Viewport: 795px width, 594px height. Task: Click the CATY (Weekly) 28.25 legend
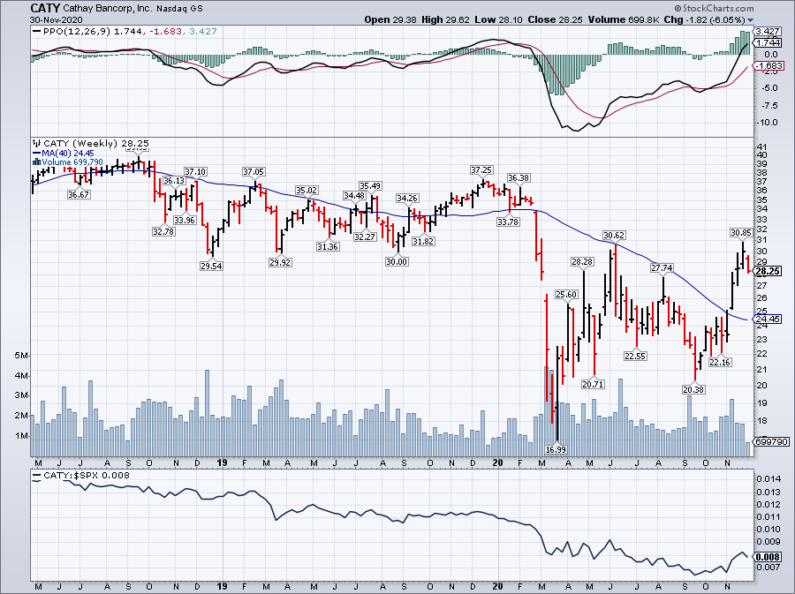[x=95, y=143]
